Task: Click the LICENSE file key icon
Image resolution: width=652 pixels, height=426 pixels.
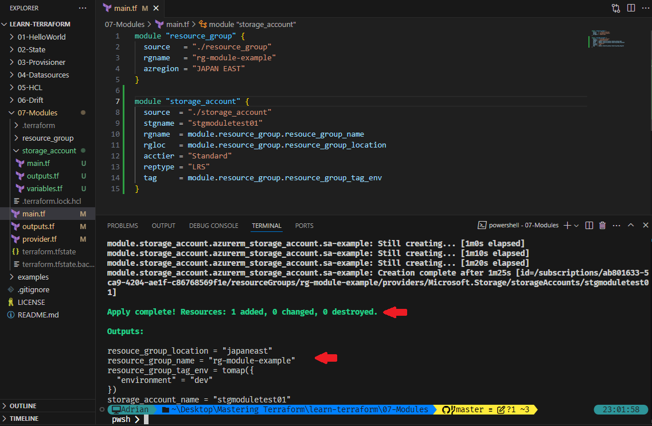Action: [11, 303]
